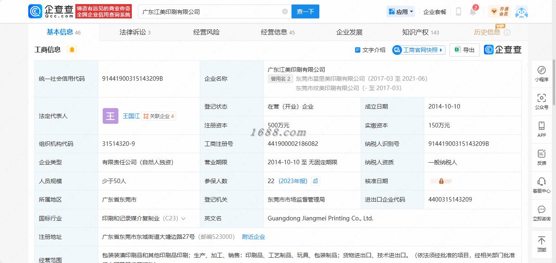Image resolution: width=556 pixels, height=263 pixels.
Task: Switch to 知识产权 tab
Action: point(420,32)
